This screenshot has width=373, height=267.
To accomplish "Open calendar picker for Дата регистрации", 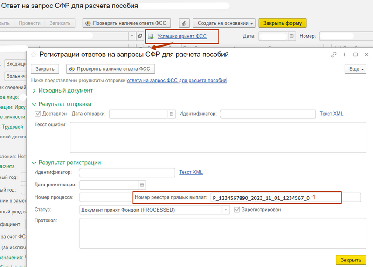I will [x=143, y=185].
